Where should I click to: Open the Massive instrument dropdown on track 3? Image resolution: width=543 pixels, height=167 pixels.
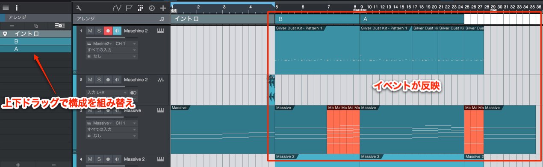coord(100,123)
